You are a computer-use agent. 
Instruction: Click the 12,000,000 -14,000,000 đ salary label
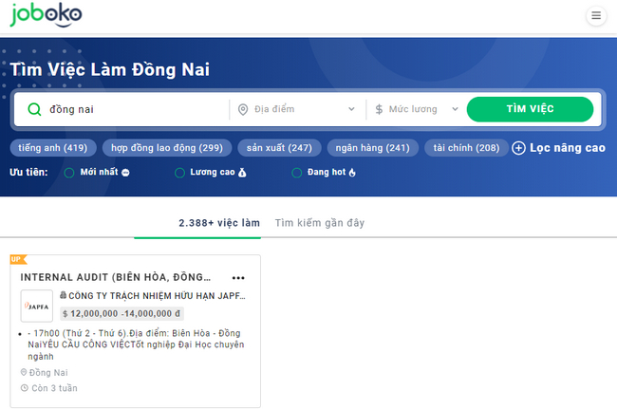click(122, 314)
